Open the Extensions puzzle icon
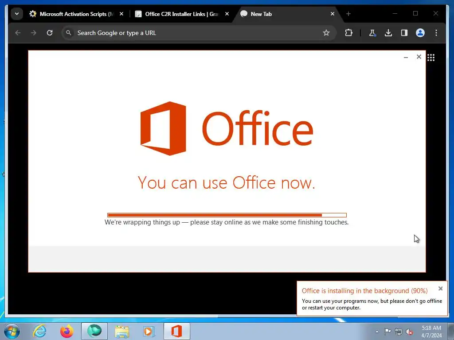The height and width of the screenshot is (340, 454). click(x=348, y=33)
